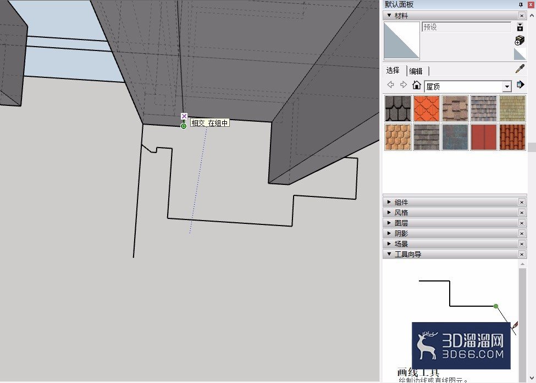This screenshot has height=383, width=536.
Task: Click the home (in model) icon
Action: coord(416,85)
